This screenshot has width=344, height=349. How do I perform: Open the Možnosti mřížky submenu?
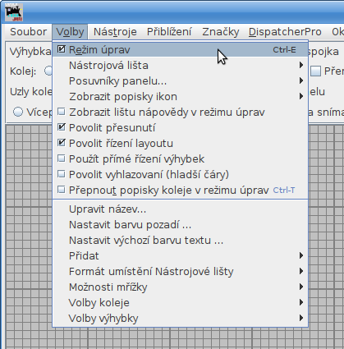coord(180,287)
